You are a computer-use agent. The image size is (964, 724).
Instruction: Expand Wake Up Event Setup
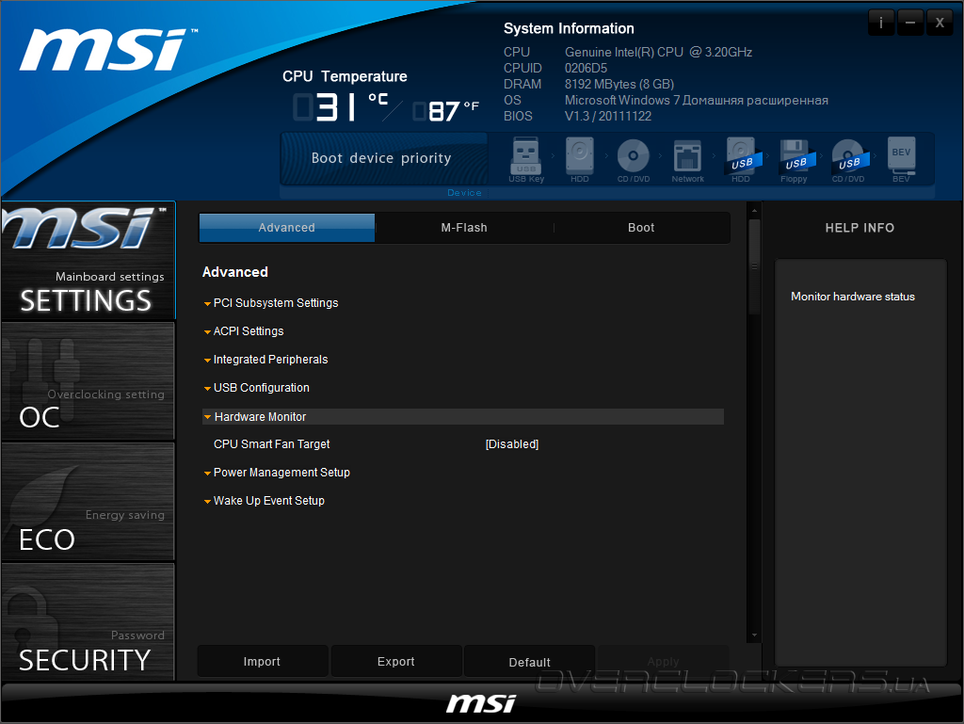point(265,501)
